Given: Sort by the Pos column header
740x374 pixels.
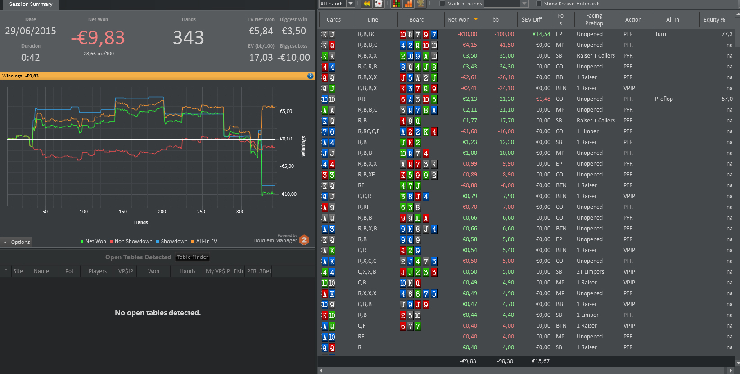Looking at the screenshot, I should click(x=560, y=20).
